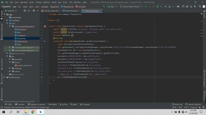Click the Make Project hammer icon
The height and width of the screenshot is (115, 206).
[104, 6]
